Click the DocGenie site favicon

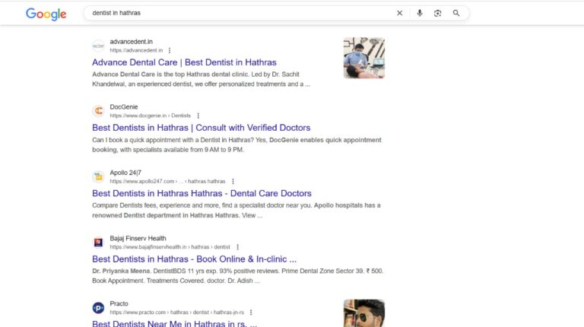(98, 111)
